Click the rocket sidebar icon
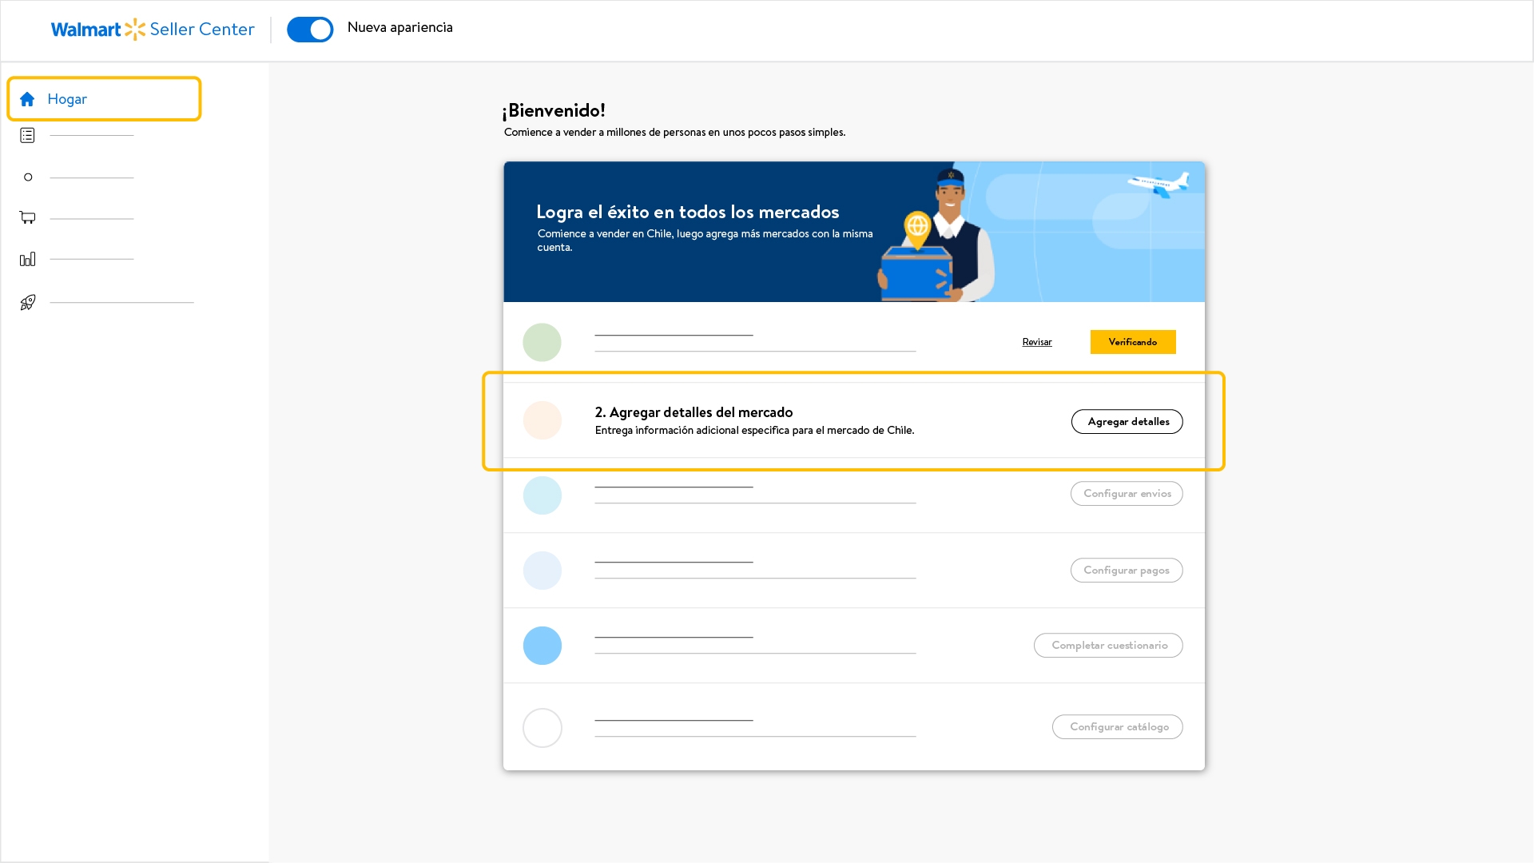1534x863 pixels. click(x=28, y=302)
